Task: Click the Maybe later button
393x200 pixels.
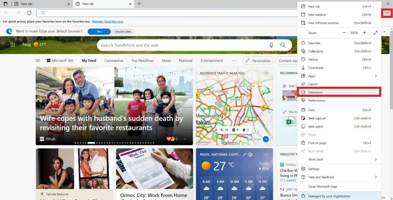Action: point(123,31)
